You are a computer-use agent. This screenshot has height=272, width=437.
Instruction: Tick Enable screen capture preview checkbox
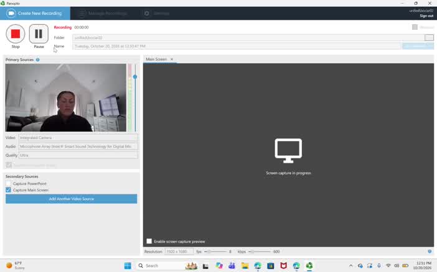click(x=149, y=241)
